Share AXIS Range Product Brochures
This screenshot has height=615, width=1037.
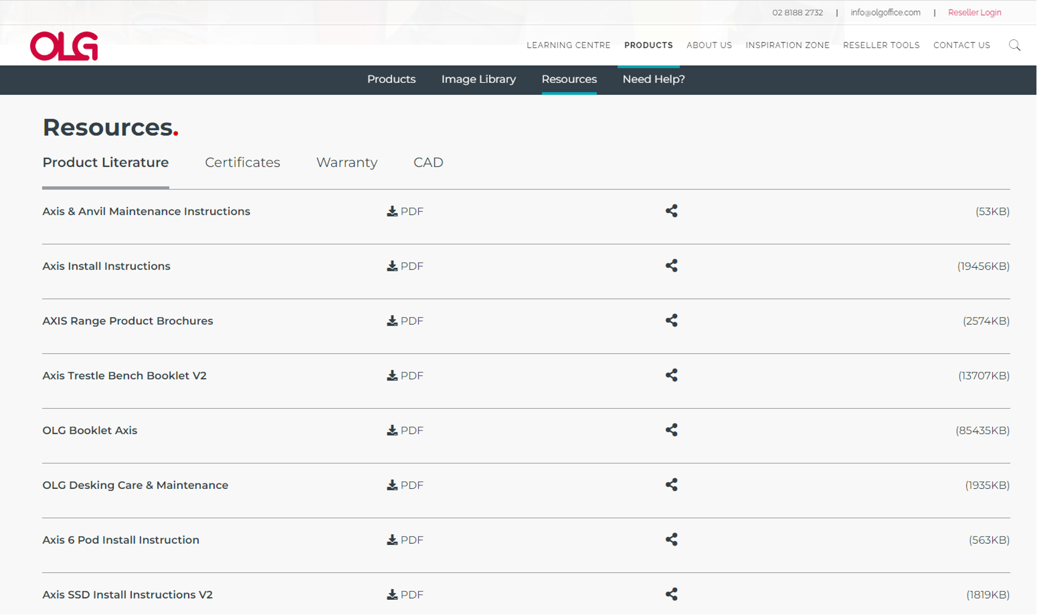pos(671,321)
